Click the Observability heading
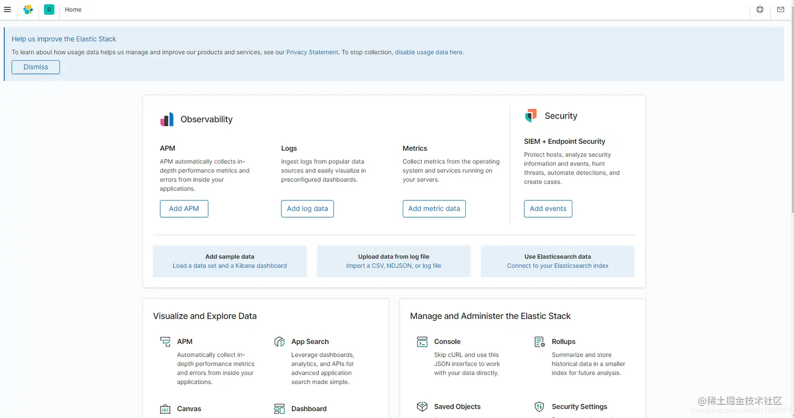 206,120
